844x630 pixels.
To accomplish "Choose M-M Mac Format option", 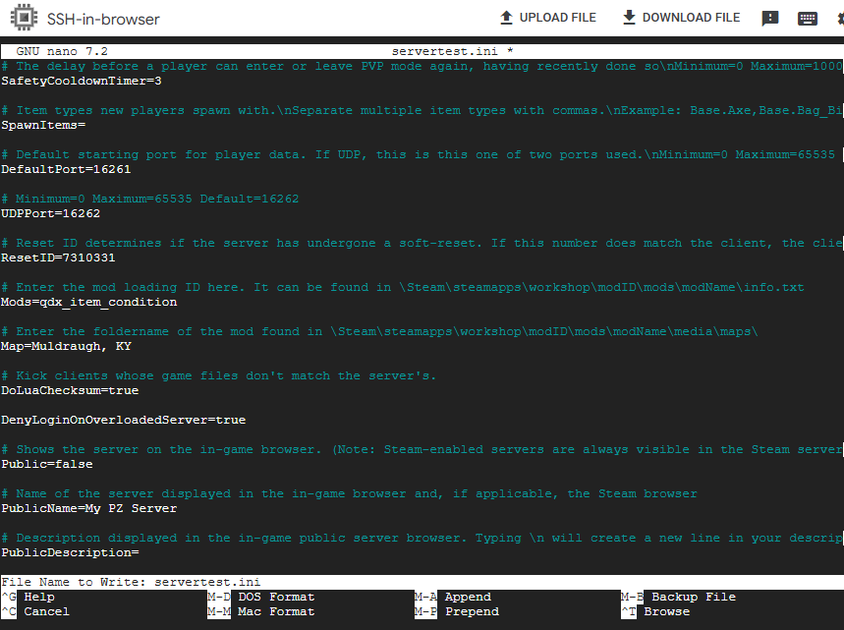I will click(x=261, y=611).
